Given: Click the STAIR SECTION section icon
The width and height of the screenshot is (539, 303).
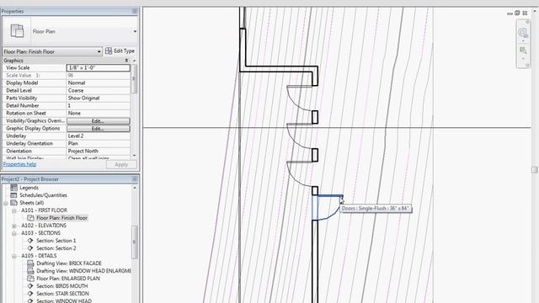Looking at the screenshot, I should point(30,294).
